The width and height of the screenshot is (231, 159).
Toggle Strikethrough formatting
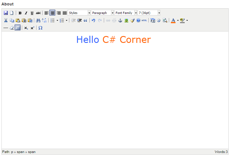coord(38,13)
